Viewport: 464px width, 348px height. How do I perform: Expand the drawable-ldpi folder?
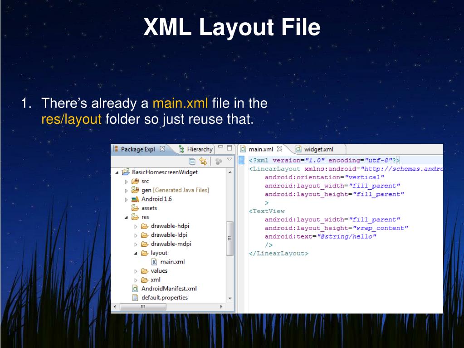pos(136,235)
